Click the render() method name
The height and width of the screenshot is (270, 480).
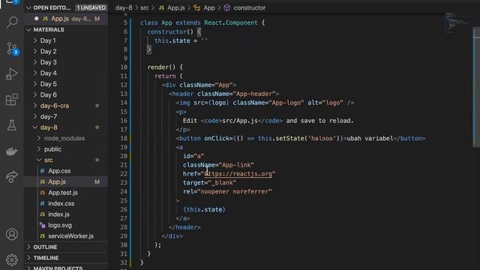(x=158, y=67)
